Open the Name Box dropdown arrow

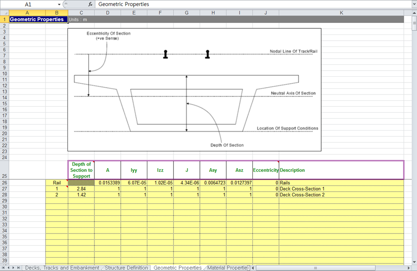(59, 4)
